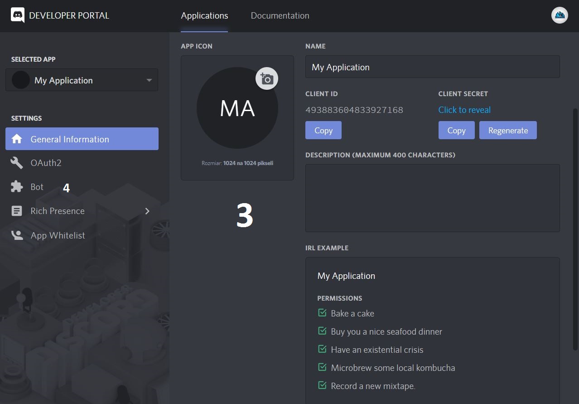Switch to the Applications tab
579x404 pixels.
pos(204,15)
